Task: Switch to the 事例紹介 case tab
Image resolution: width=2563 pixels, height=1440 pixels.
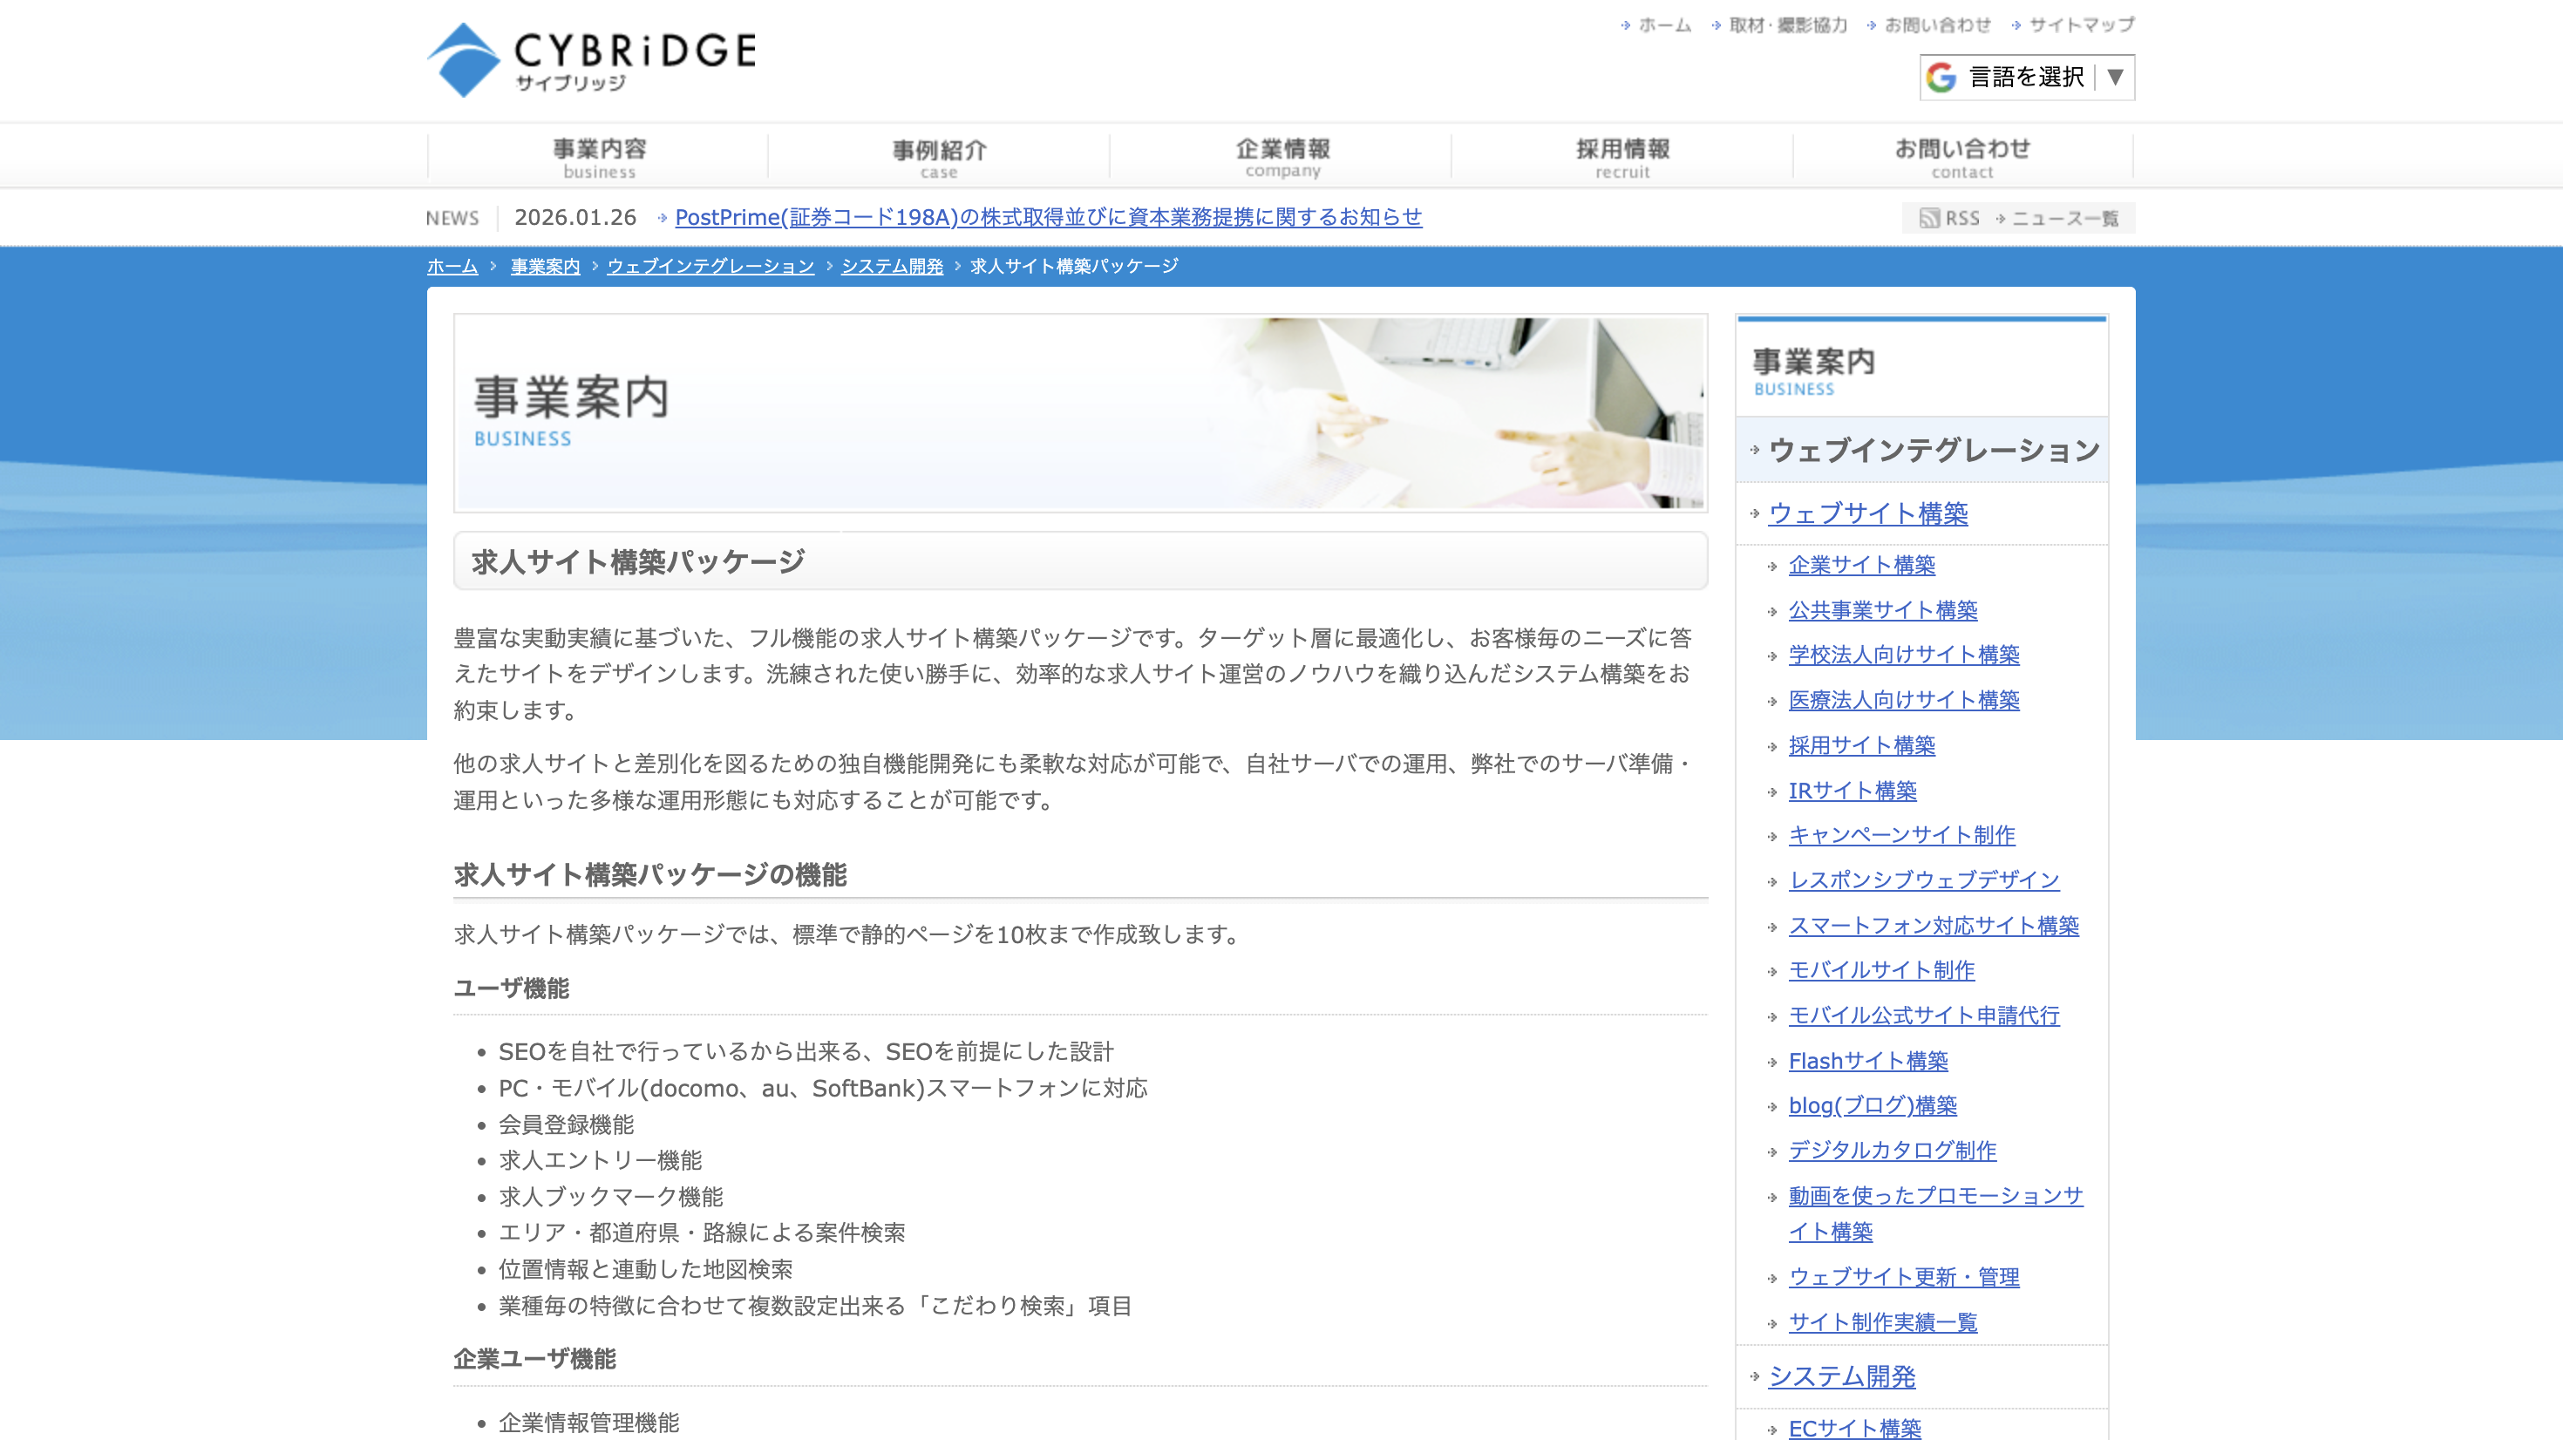Action: [937, 155]
